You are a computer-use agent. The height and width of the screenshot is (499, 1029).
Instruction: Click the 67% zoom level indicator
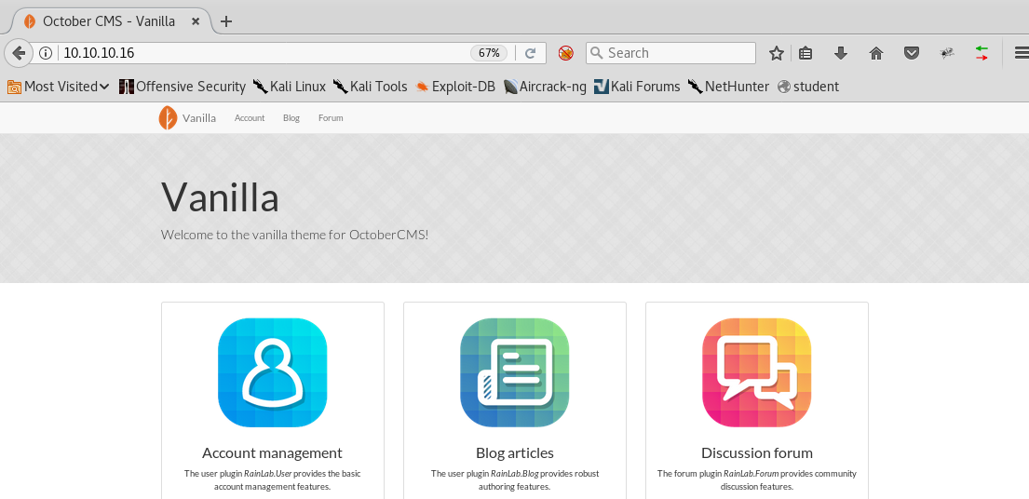(490, 53)
